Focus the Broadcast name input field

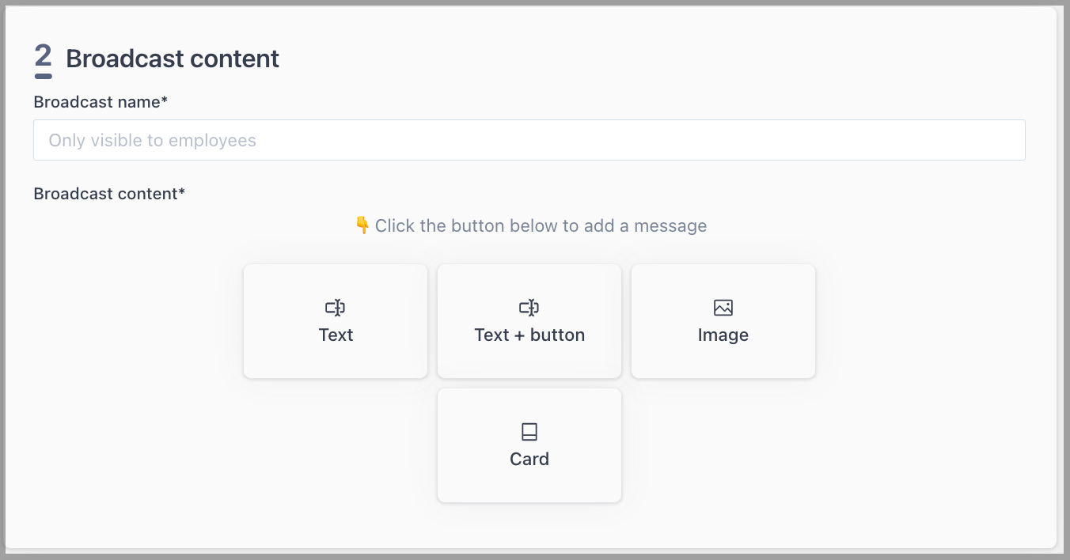point(529,140)
